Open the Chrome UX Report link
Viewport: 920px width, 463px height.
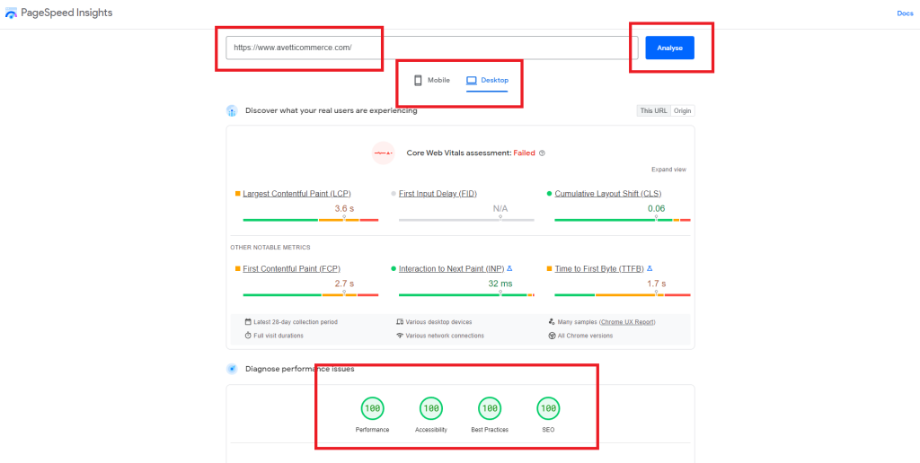[x=627, y=322]
